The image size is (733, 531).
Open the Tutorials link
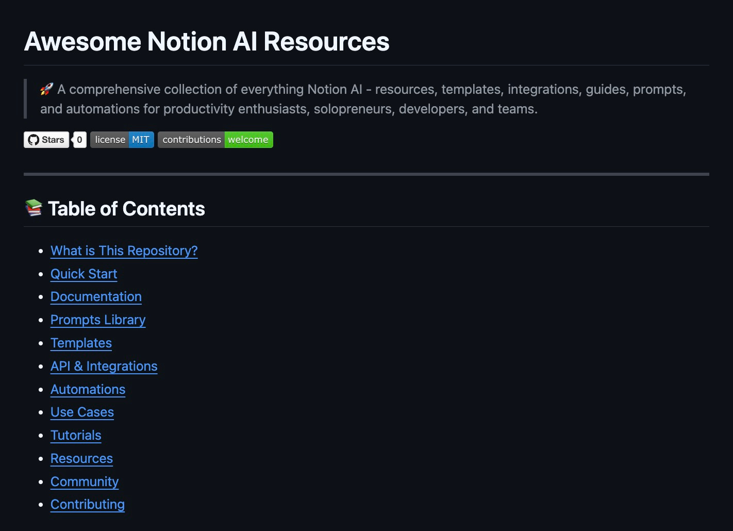point(76,435)
